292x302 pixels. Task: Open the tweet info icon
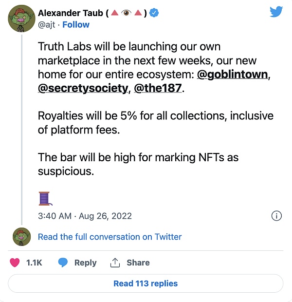(276, 216)
